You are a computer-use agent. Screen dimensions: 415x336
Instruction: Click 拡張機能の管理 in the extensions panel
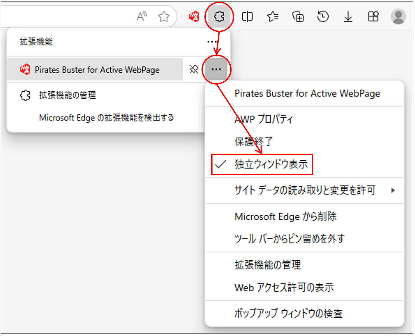(x=67, y=95)
